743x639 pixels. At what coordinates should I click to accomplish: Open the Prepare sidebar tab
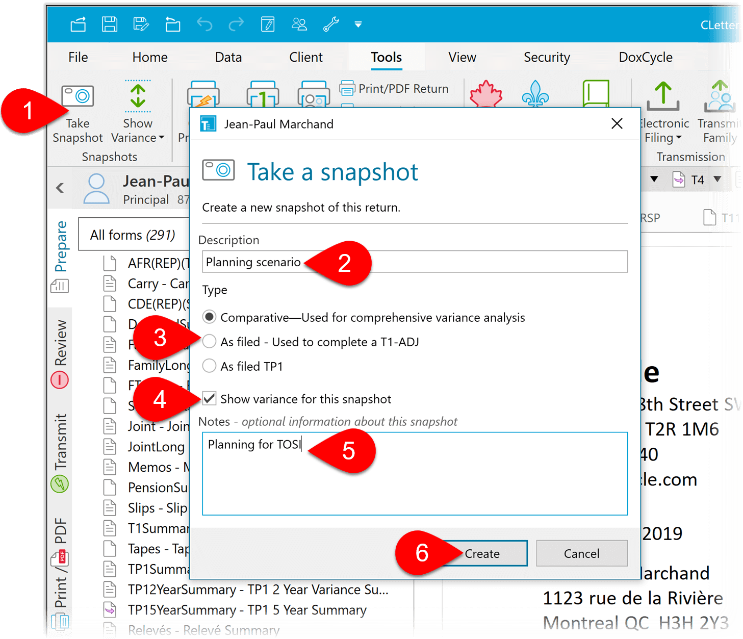tap(60, 257)
